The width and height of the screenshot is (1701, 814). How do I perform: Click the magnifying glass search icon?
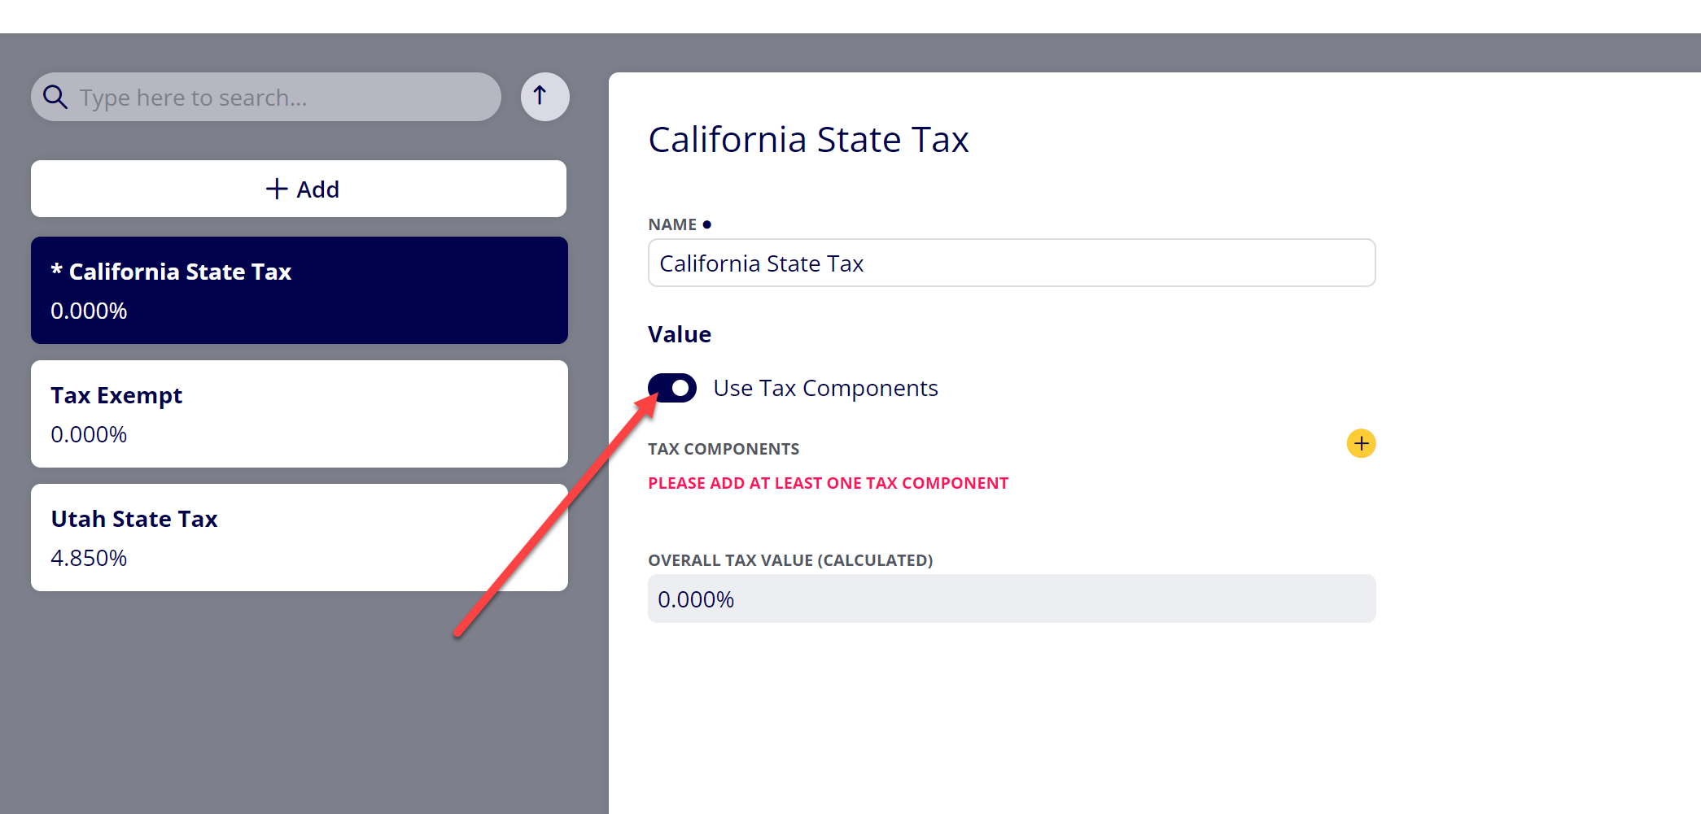pyautogui.click(x=55, y=98)
